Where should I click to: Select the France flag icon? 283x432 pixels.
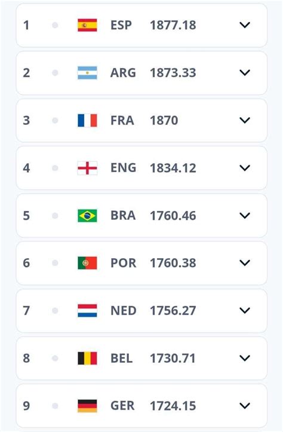(x=87, y=120)
